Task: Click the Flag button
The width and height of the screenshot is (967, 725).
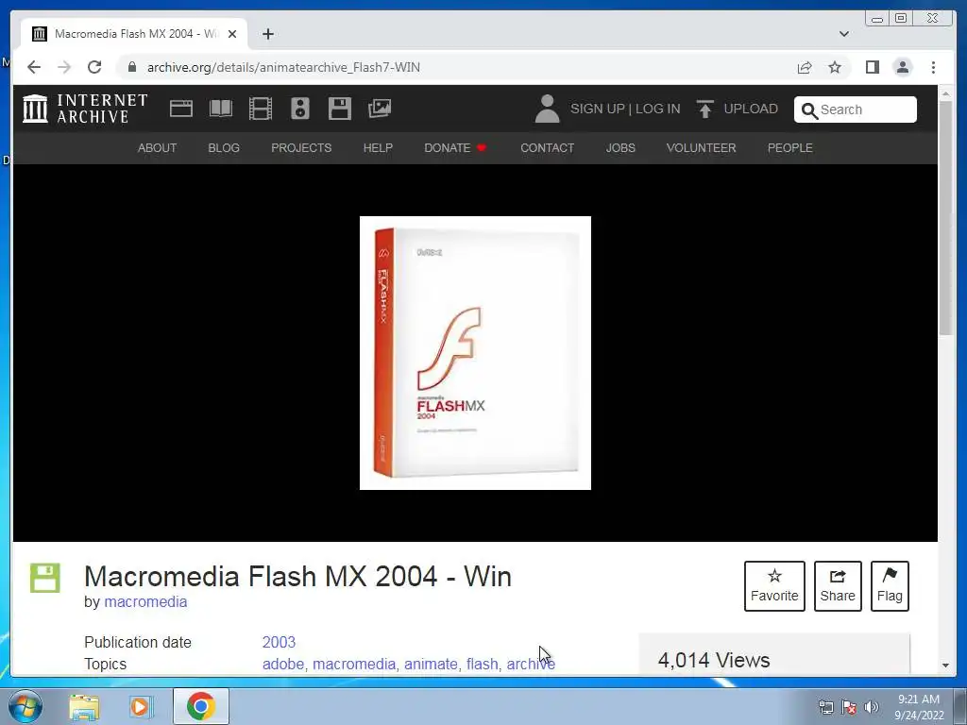Action: point(890,586)
